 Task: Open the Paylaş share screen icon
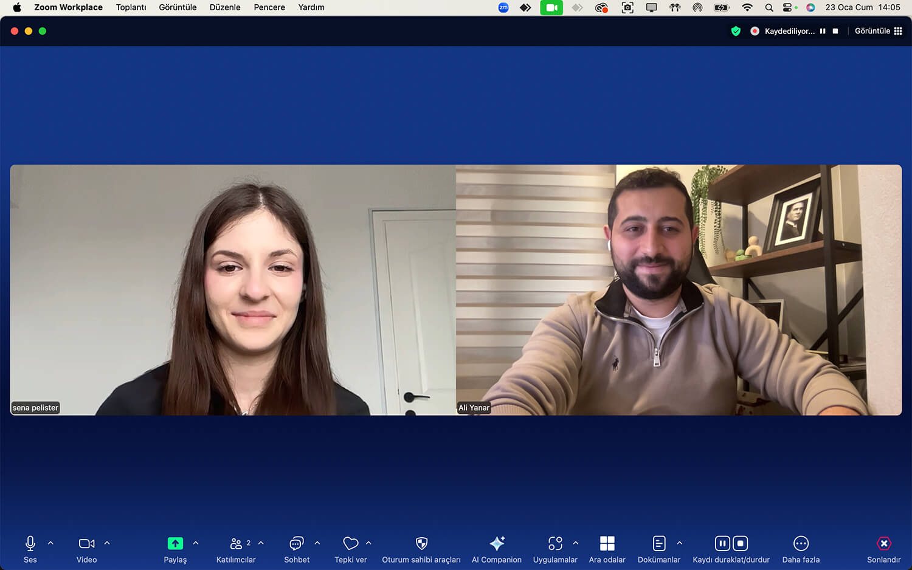tap(175, 543)
